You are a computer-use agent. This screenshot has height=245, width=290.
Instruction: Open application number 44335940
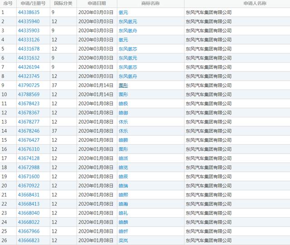(29, 21)
